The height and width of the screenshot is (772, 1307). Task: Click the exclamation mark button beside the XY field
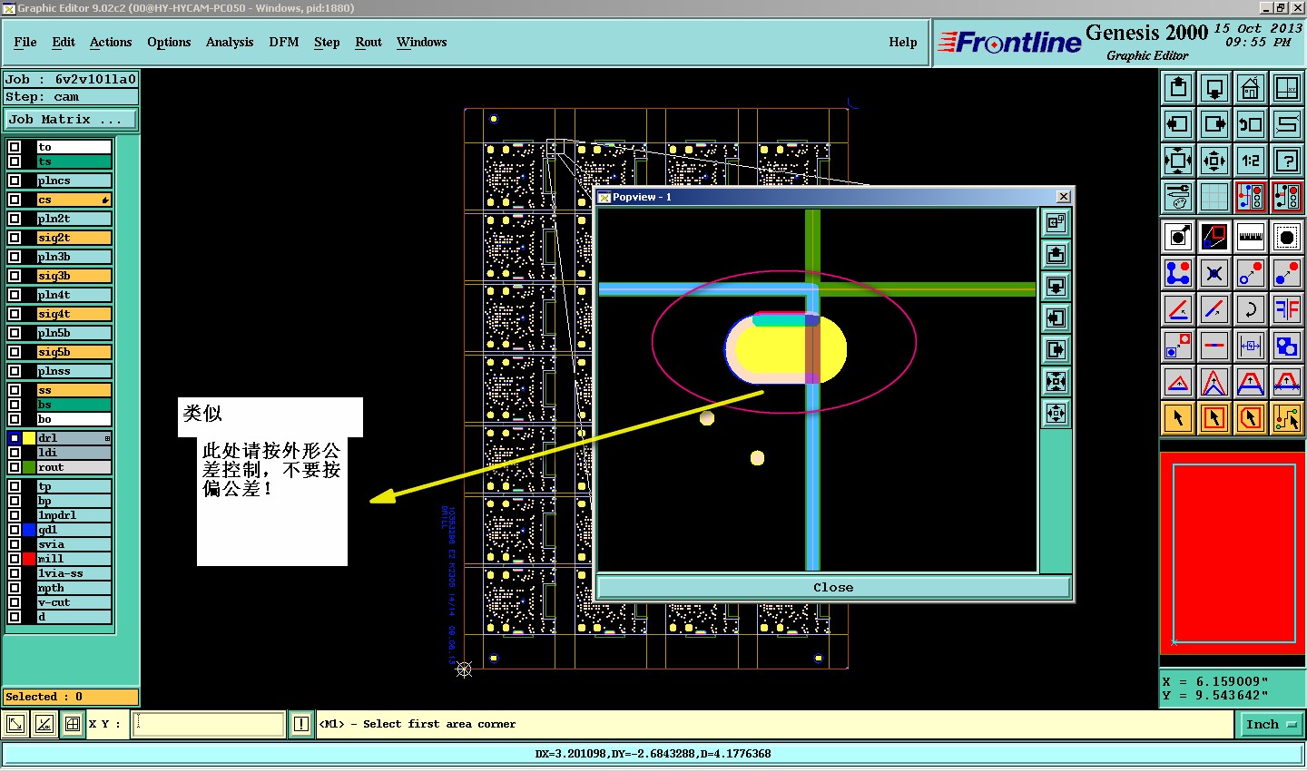[x=301, y=724]
